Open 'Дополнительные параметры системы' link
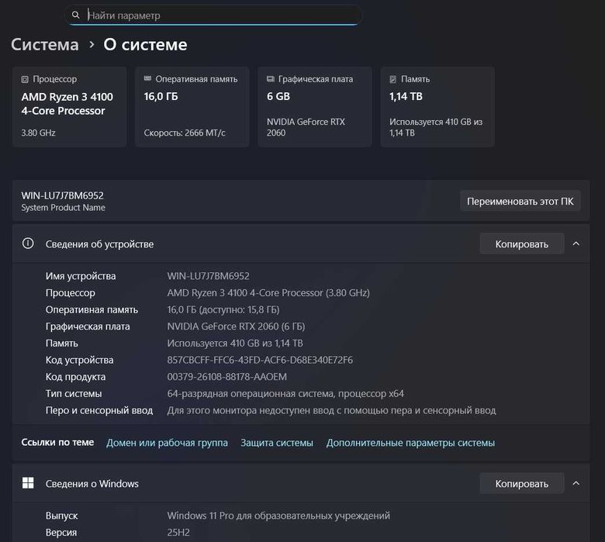This screenshot has width=605, height=542. pos(410,443)
